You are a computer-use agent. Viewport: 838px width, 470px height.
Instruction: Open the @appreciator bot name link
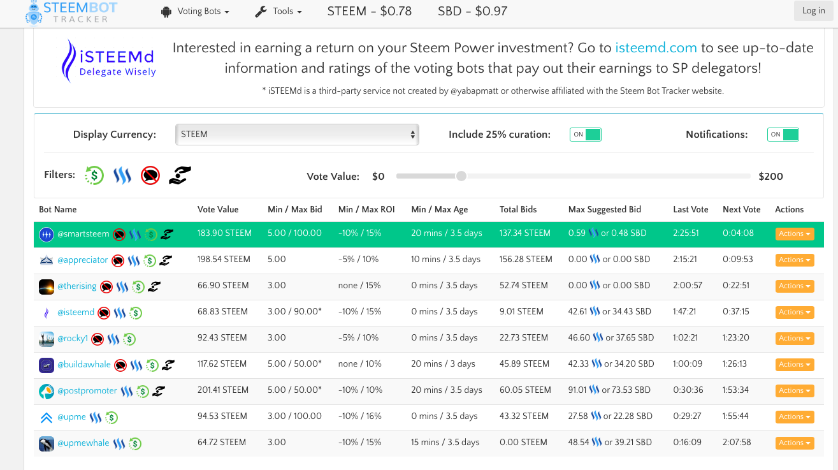click(x=83, y=260)
